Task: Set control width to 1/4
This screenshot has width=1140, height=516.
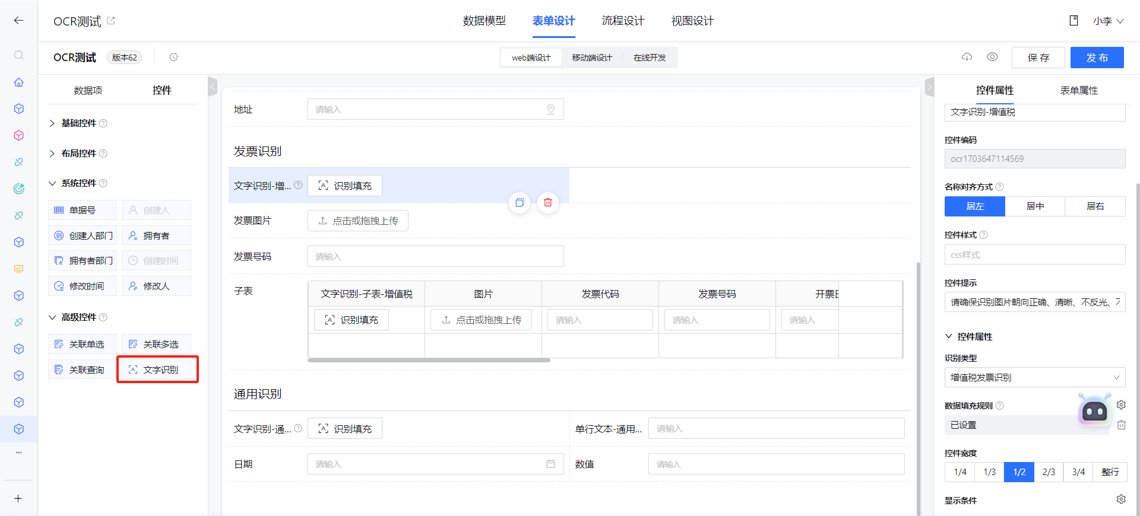Action: [959, 472]
